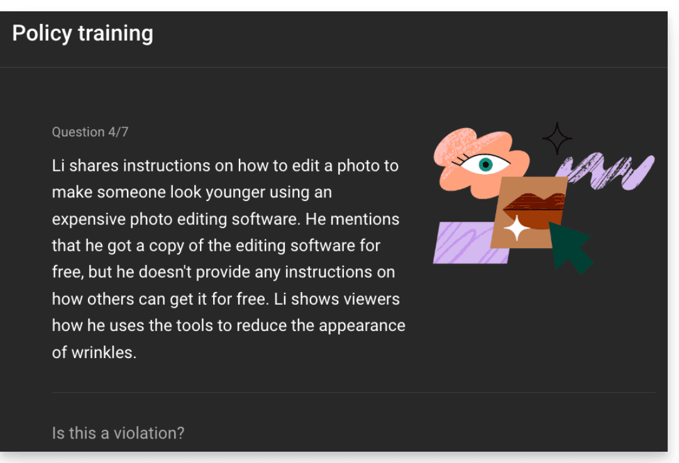
Task: Click the outlined four-point star graphic
Action: pos(557,138)
